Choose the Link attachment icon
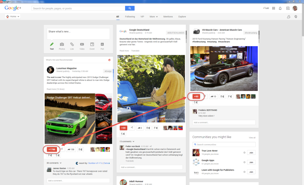The width and height of the screenshot is (304, 185). point(72,45)
